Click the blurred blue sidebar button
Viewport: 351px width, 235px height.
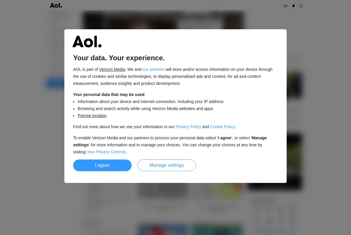click(x=55, y=83)
